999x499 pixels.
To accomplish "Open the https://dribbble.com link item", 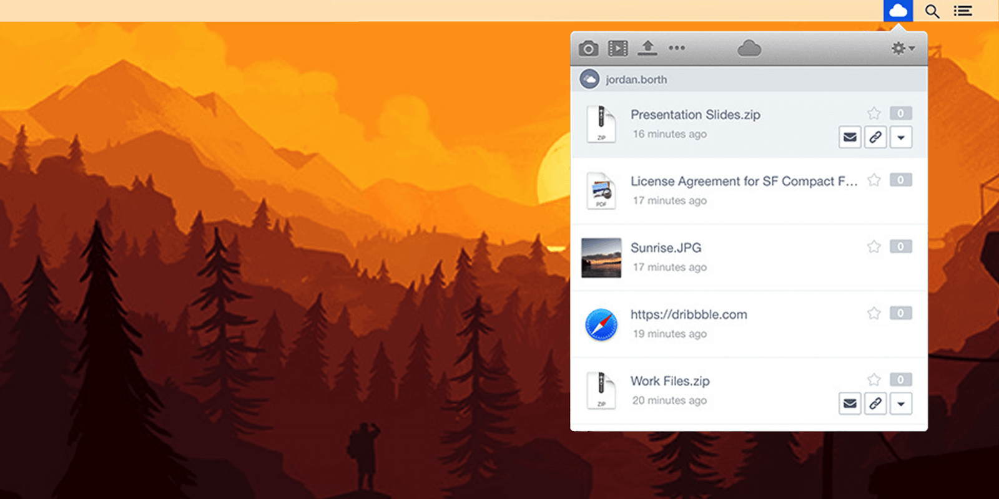I will click(x=688, y=314).
